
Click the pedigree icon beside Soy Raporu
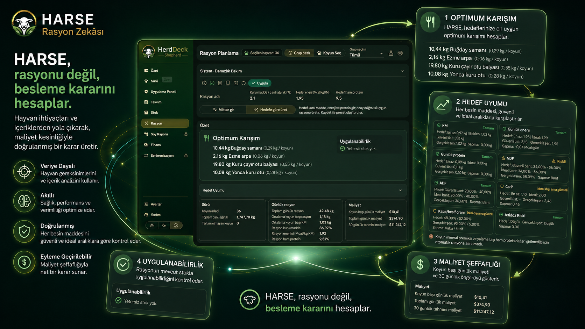pyautogui.click(x=146, y=134)
